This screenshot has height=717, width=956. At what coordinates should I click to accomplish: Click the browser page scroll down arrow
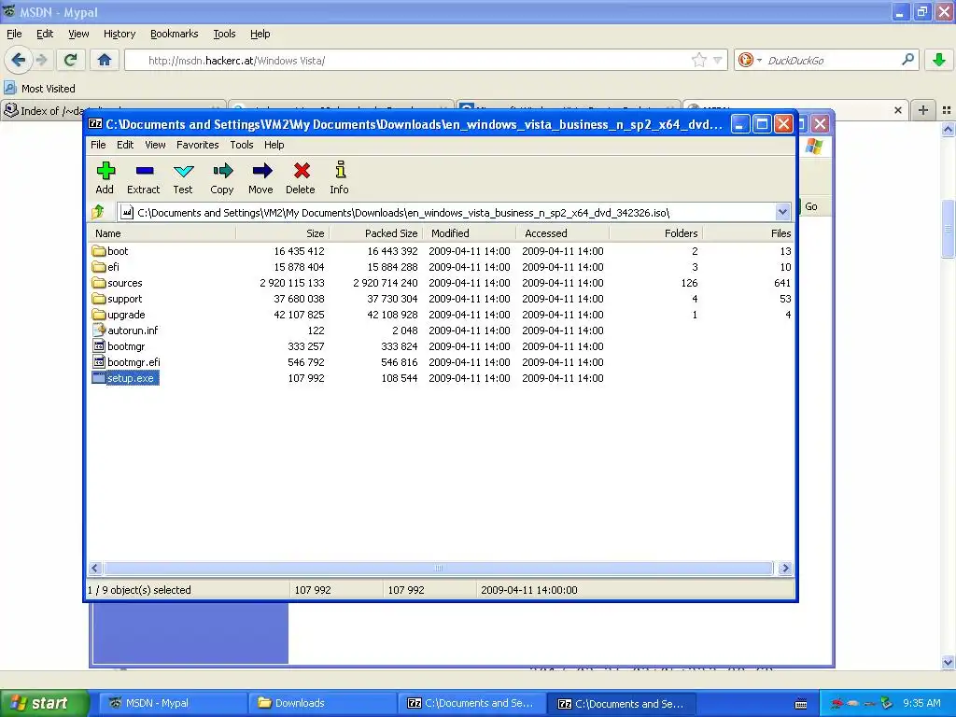[949, 662]
